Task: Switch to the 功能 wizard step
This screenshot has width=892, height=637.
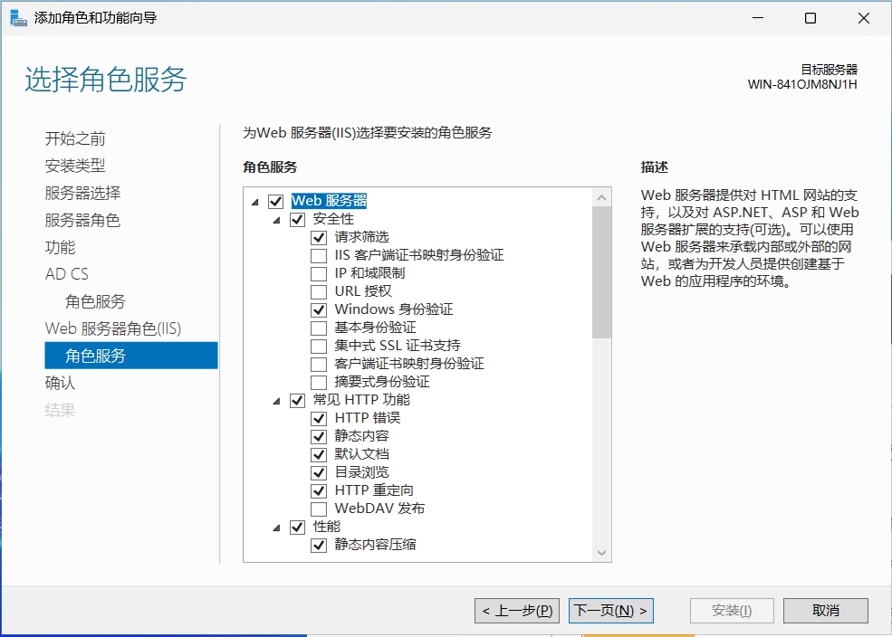Action: [60, 247]
